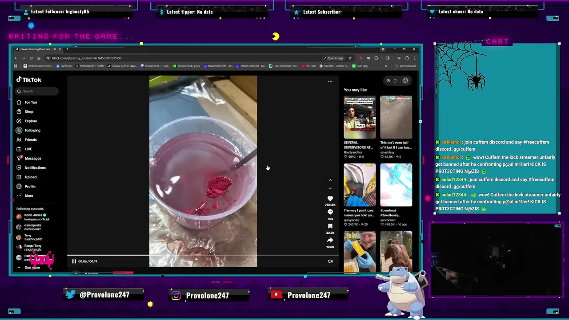The height and width of the screenshot is (320, 569).
Task: Open comments bubble showing 754
Action: point(330,212)
